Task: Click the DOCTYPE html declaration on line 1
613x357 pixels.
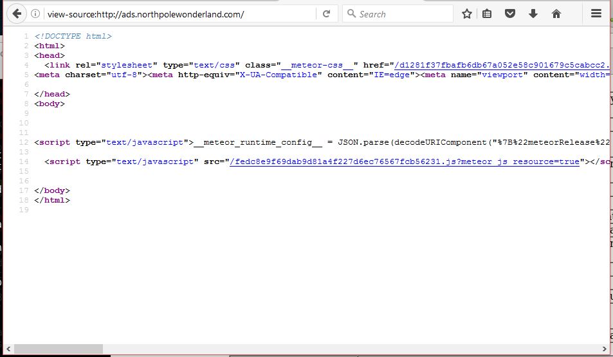Action: (x=73, y=36)
